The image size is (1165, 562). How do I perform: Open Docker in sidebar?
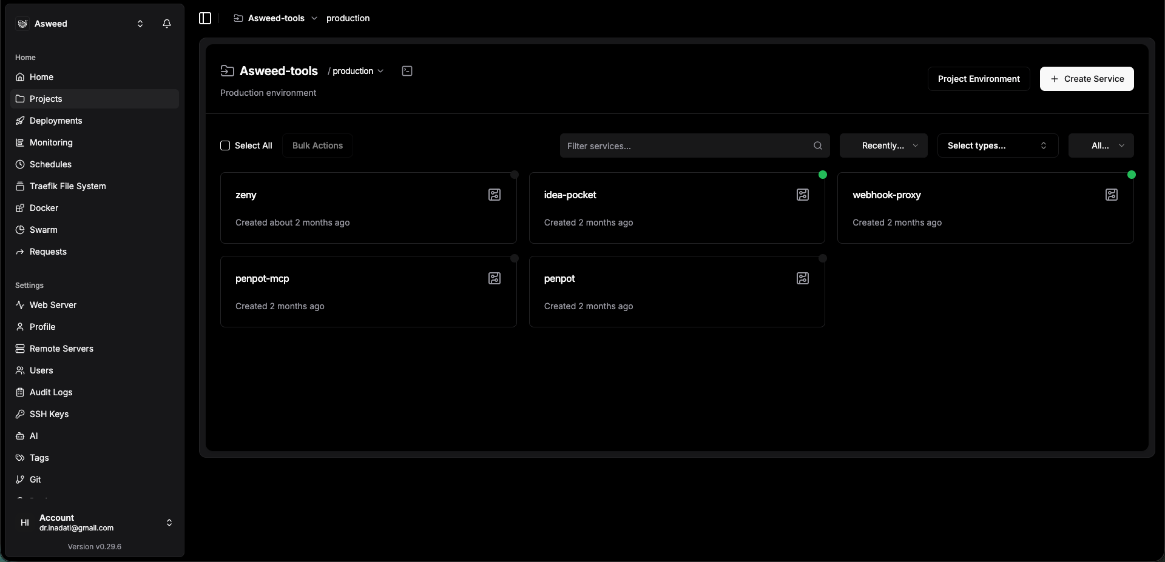click(95, 208)
